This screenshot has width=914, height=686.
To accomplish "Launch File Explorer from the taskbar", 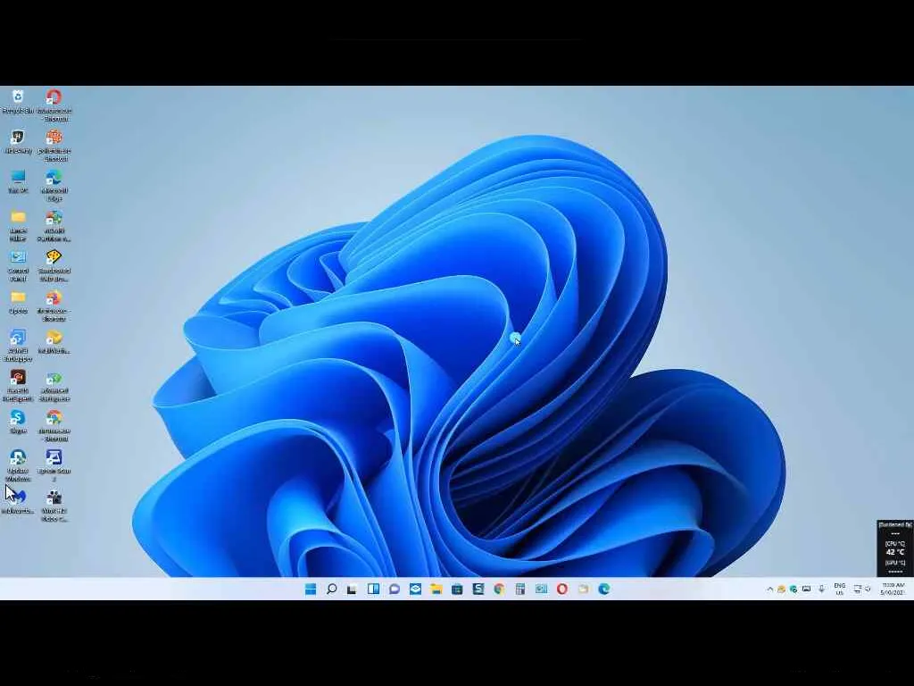I will [436, 590].
